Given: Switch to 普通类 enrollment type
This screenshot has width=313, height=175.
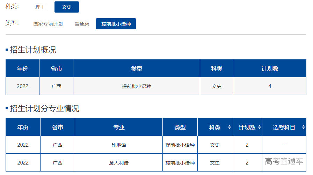Looking at the screenshot, I should 82,24.
